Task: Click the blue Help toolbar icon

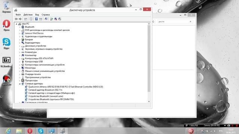Action: 37,19
